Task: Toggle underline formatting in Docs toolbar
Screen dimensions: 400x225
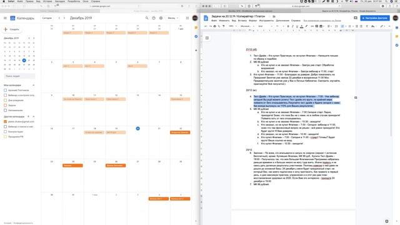Action: click(297, 26)
